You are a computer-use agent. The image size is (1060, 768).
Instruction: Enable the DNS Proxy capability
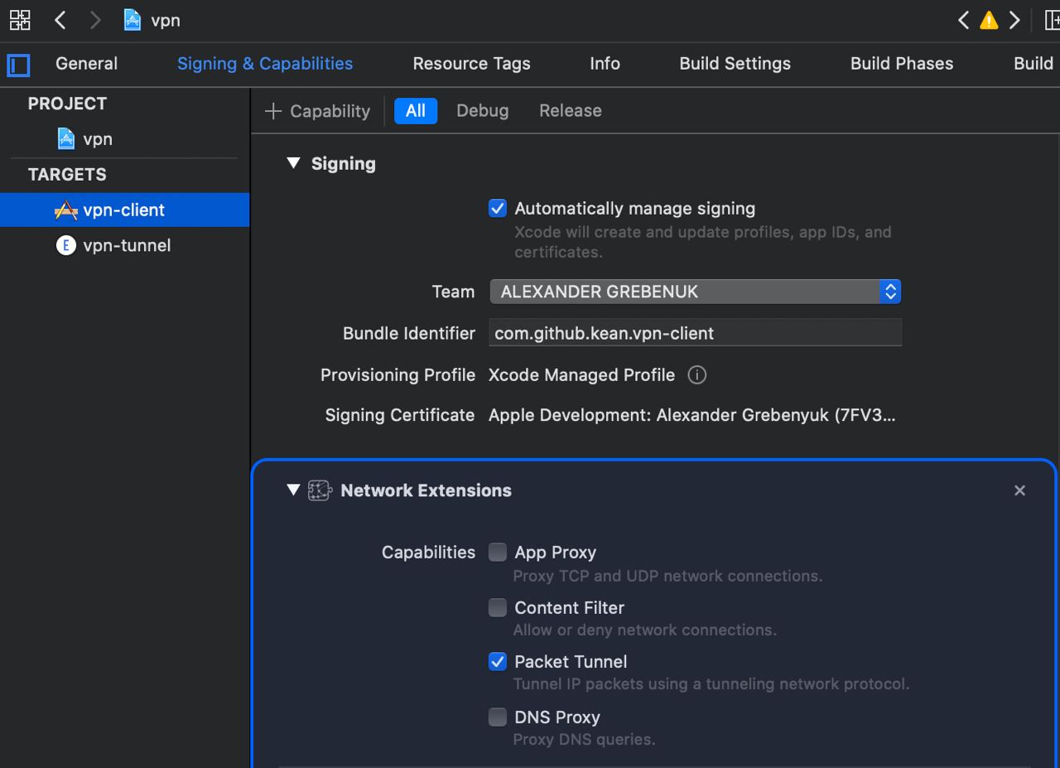tap(497, 717)
